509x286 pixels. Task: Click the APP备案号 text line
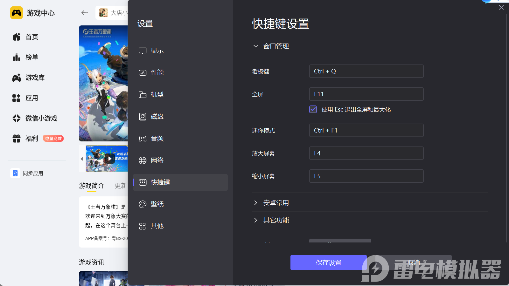pos(107,238)
